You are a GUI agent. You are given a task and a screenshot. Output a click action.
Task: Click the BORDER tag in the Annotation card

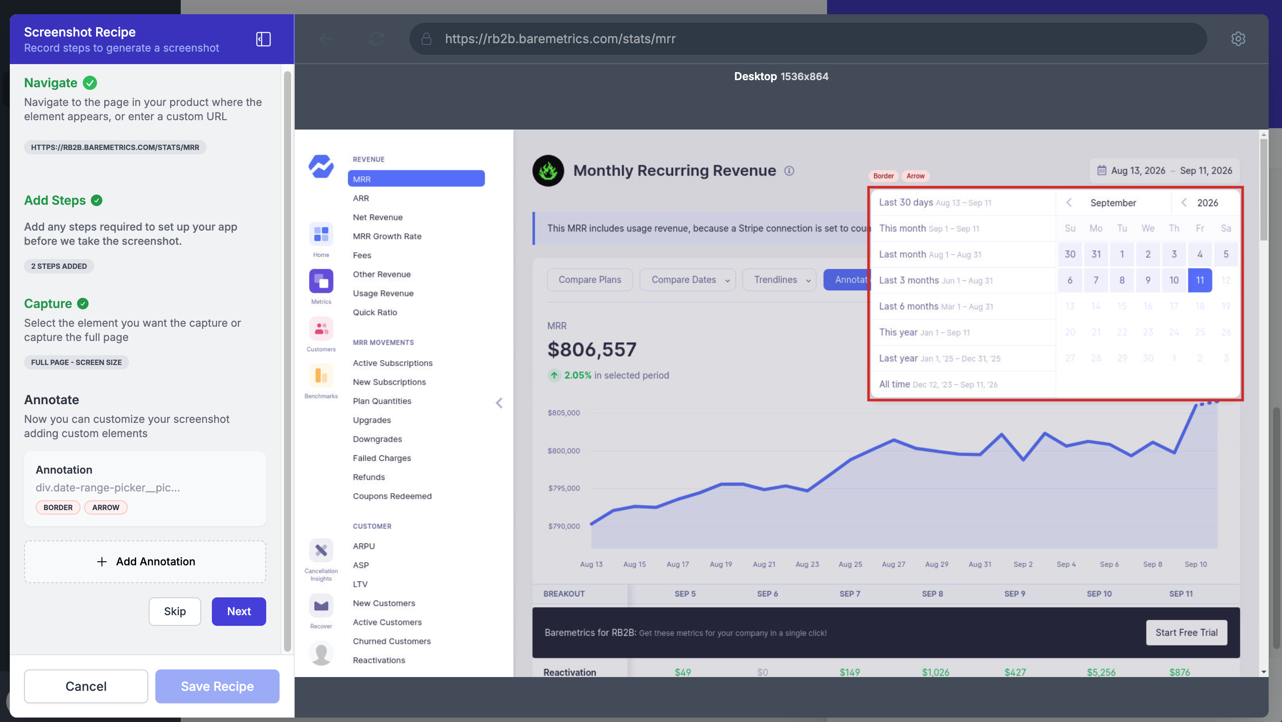58,507
